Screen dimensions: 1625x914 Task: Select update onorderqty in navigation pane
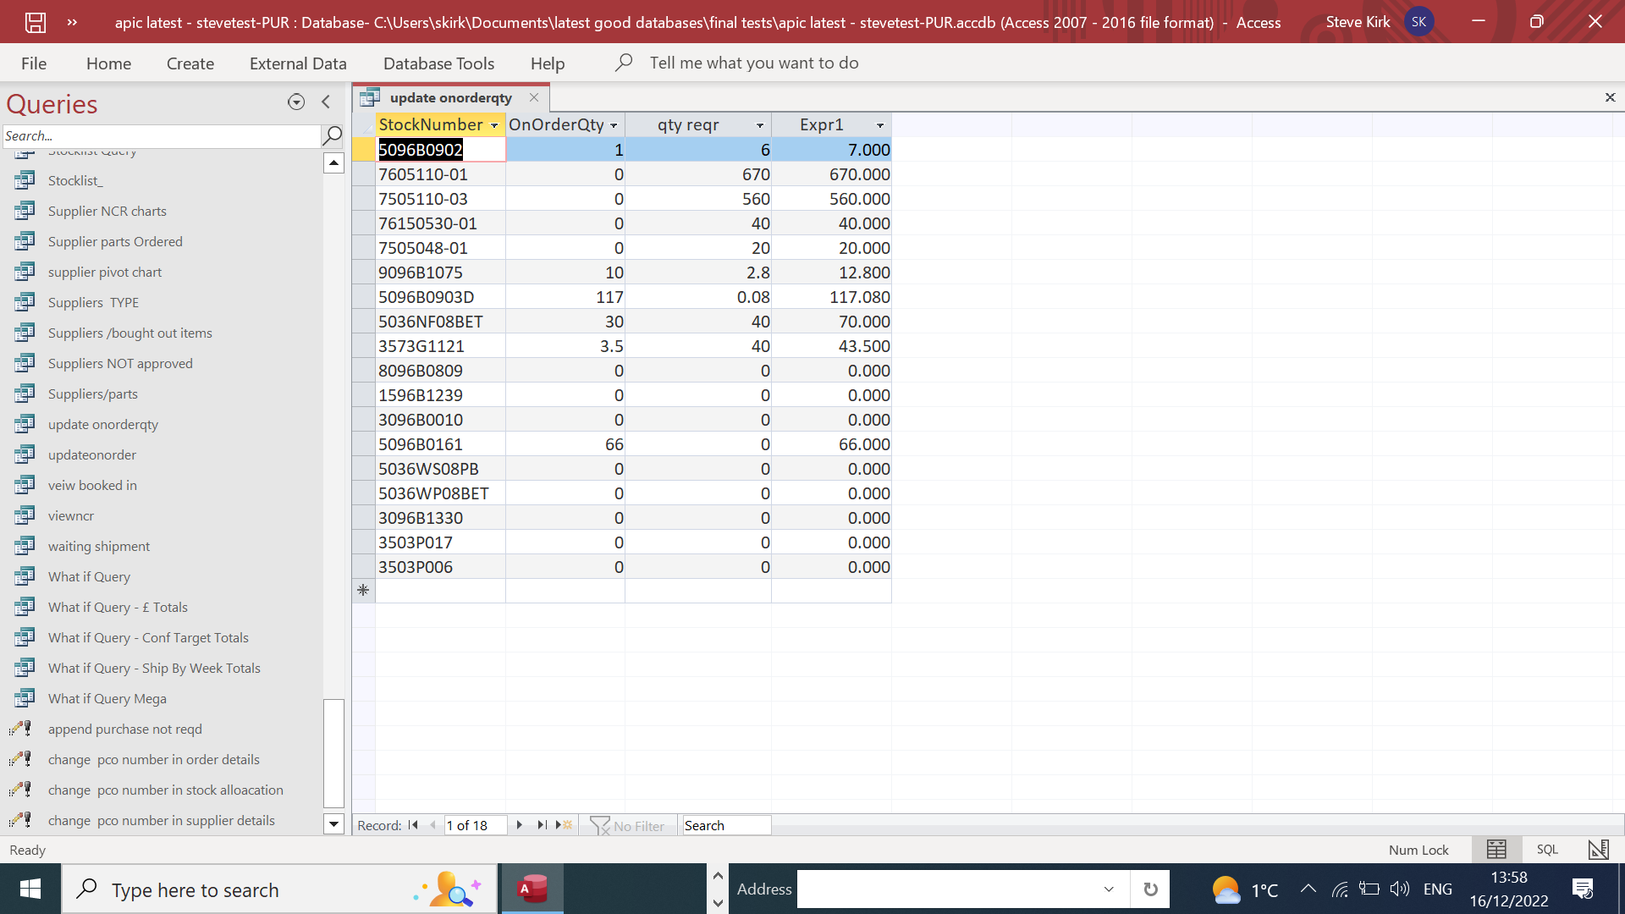click(x=102, y=424)
